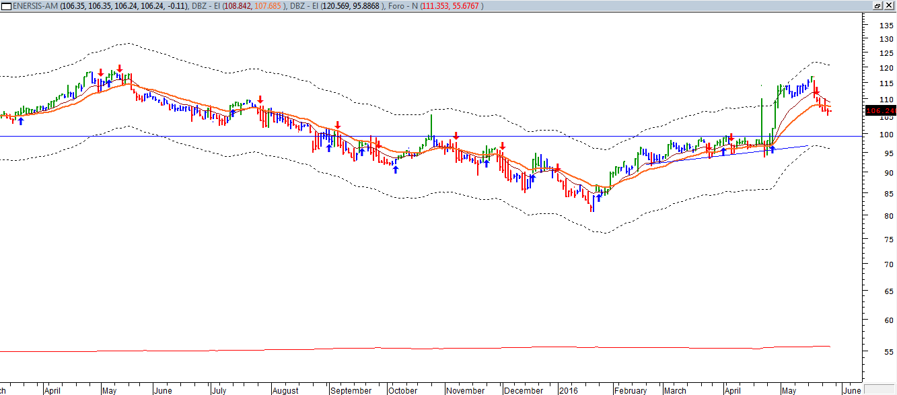Click the 2016 label on the time axis
This screenshot has width=897, height=395.
point(569,390)
